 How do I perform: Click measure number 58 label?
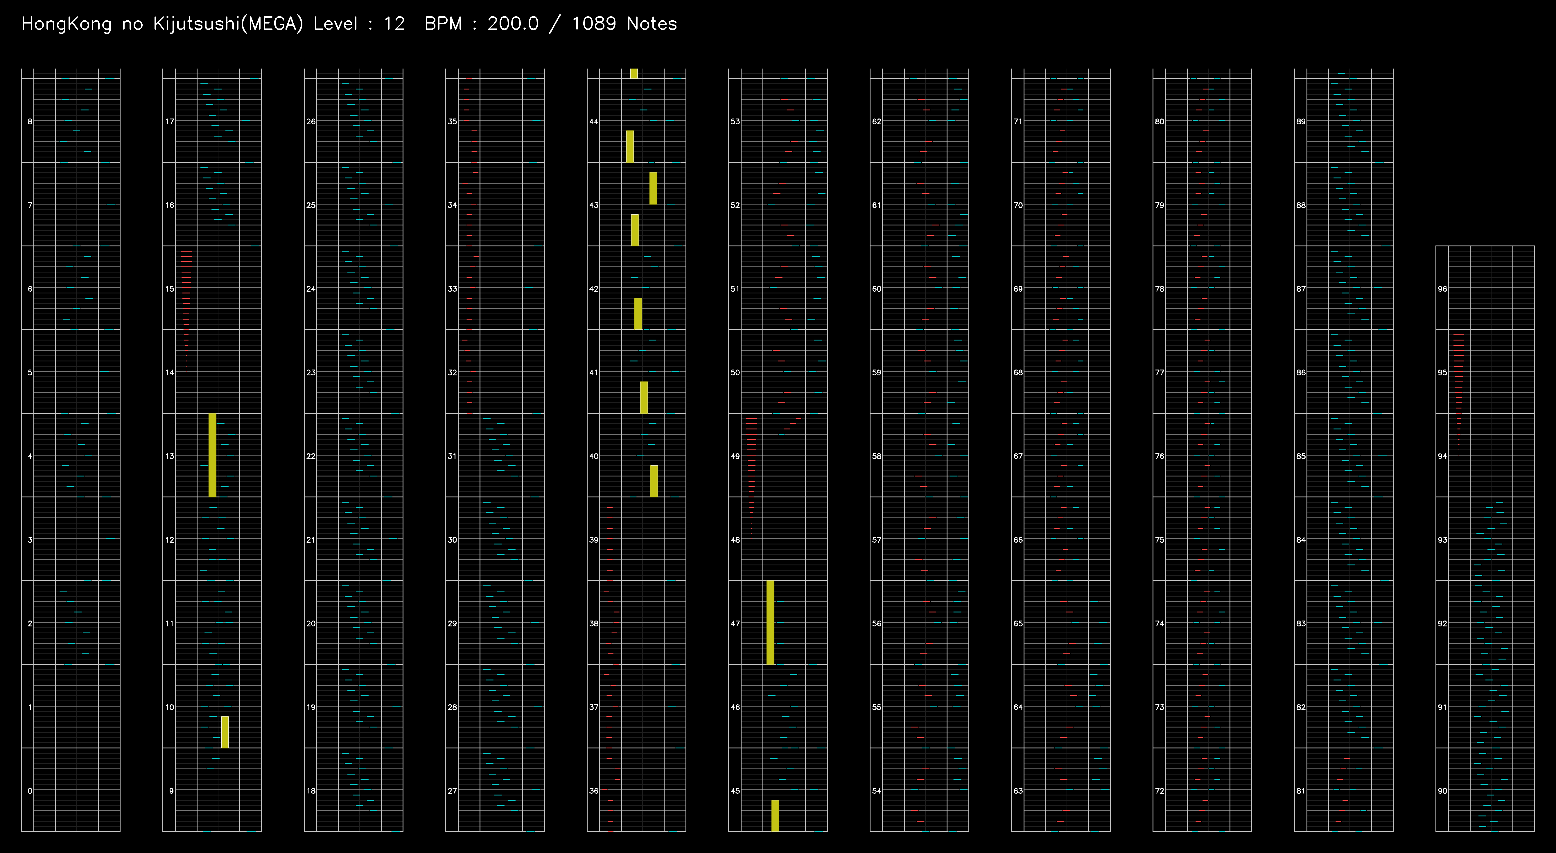(x=876, y=456)
